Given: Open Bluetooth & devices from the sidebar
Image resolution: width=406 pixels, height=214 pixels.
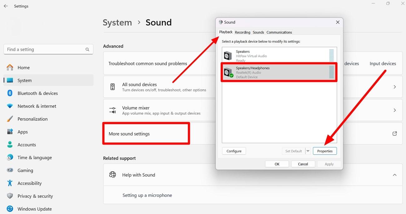Looking at the screenshot, I should coord(10,93).
